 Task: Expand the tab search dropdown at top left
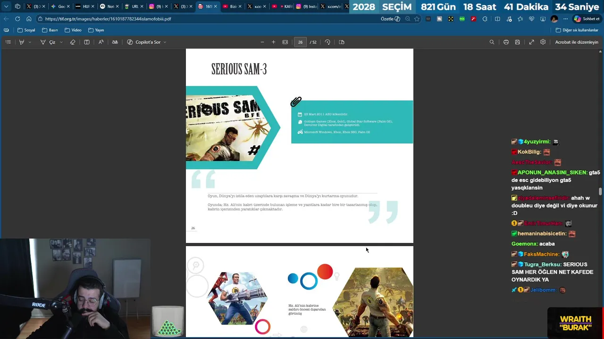6,7
